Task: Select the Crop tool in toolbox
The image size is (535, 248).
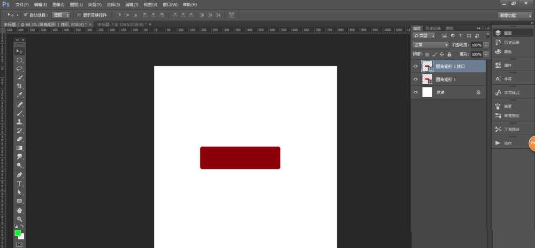Action: point(19,86)
